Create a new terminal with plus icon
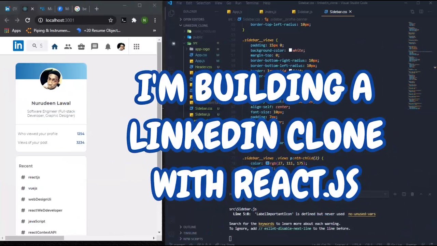 [395, 194]
